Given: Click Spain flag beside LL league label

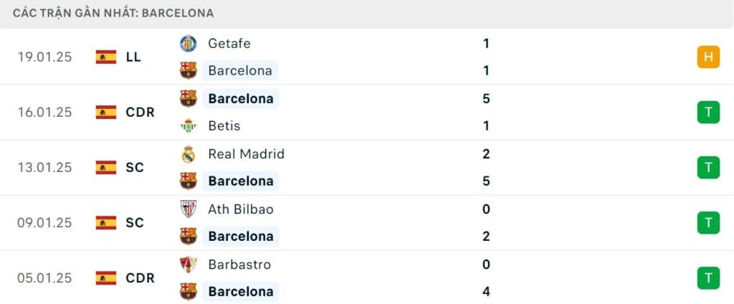Looking at the screenshot, I should coord(106,57).
